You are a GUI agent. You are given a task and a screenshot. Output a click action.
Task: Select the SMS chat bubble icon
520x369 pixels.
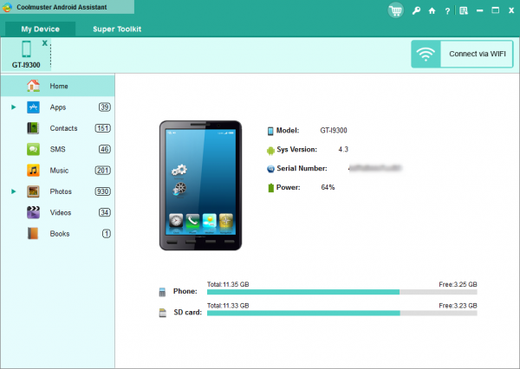click(33, 149)
